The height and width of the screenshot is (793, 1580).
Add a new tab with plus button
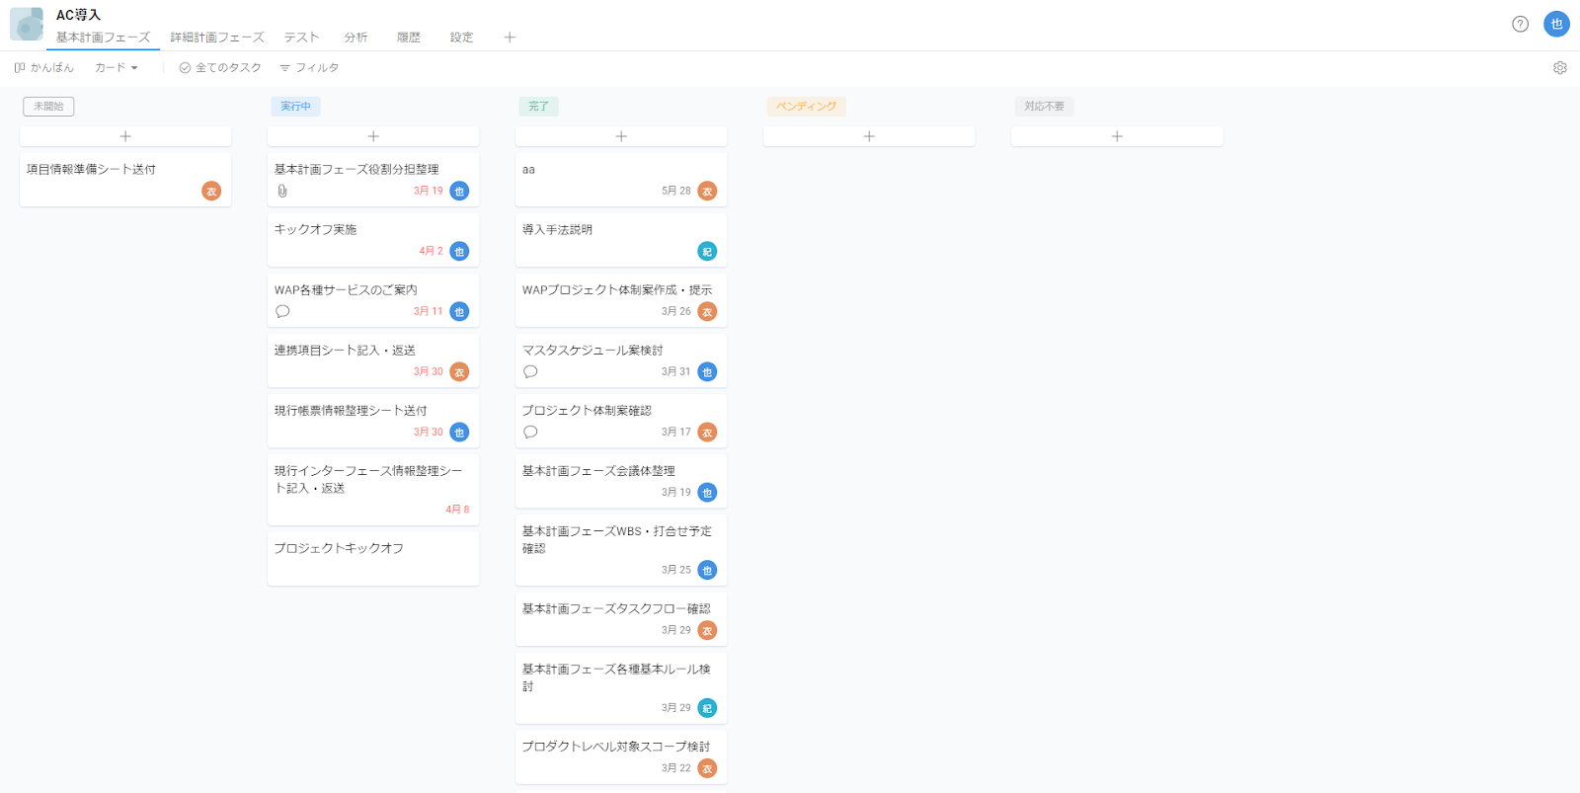click(x=510, y=38)
